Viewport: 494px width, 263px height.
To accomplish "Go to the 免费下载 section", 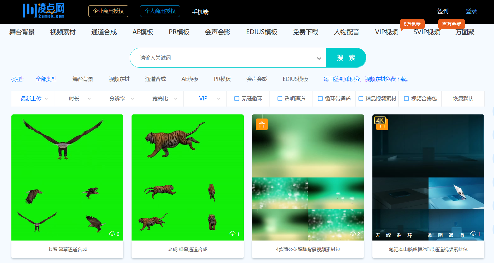I will coord(305,32).
